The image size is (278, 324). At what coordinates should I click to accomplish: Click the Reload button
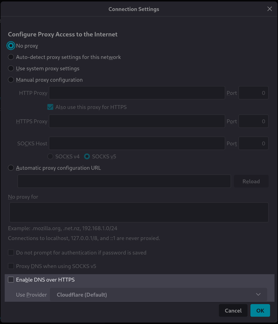(x=251, y=181)
